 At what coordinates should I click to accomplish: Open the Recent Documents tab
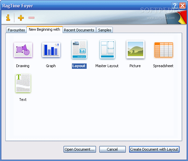[x=79, y=30]
